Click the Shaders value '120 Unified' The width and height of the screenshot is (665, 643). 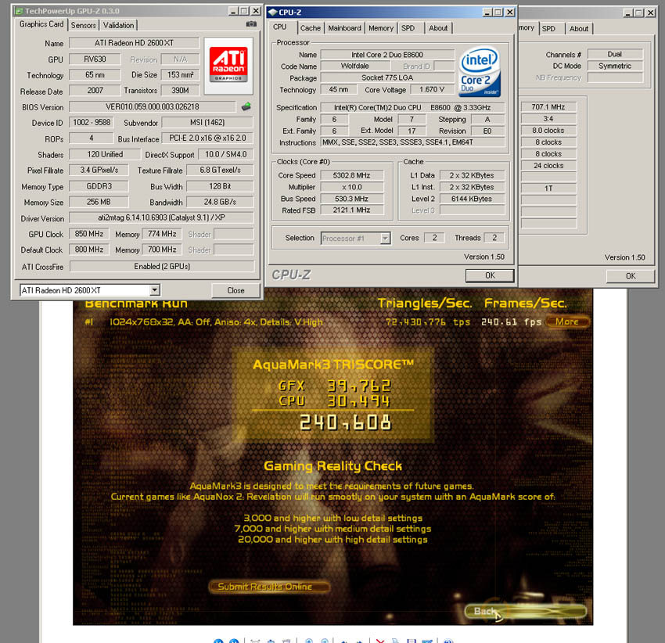105,154
